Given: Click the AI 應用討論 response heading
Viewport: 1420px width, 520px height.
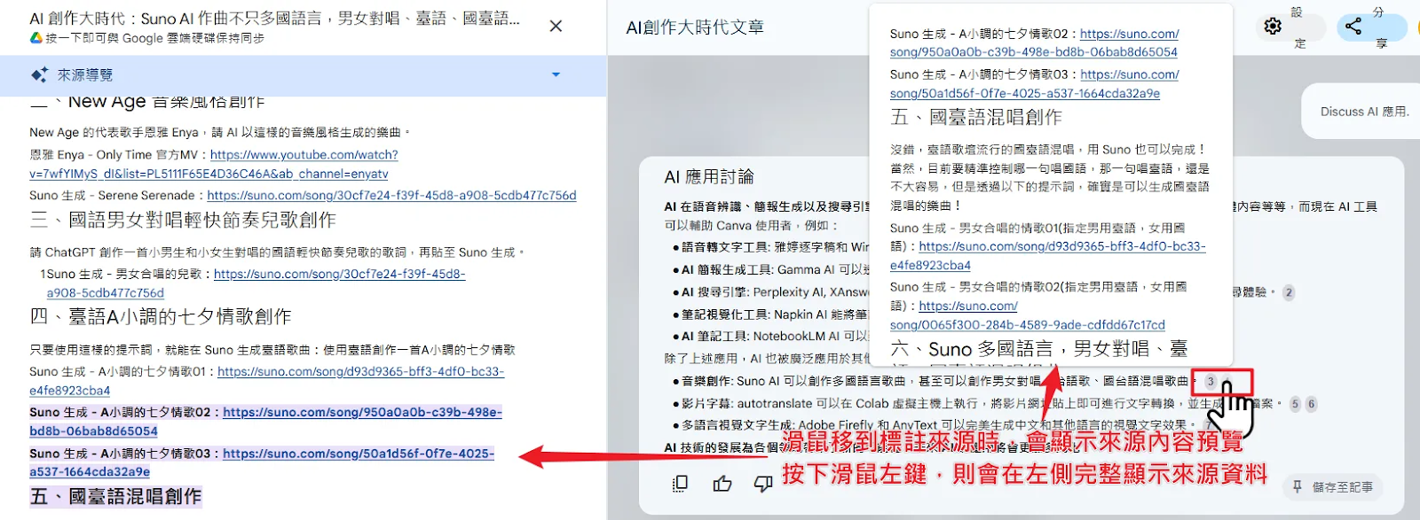Looking at the screenshot, I should click(x=709, y=177).
